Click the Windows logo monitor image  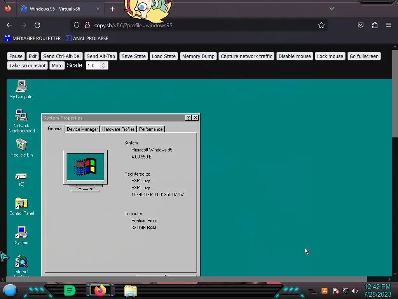point(85,171)
